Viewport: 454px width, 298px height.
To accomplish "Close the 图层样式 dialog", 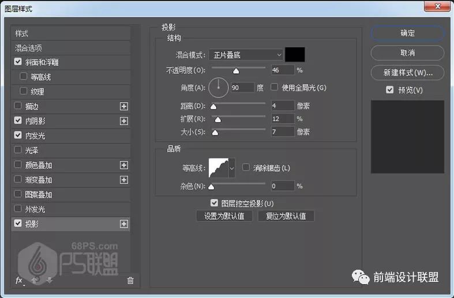I will pos(437,6).
